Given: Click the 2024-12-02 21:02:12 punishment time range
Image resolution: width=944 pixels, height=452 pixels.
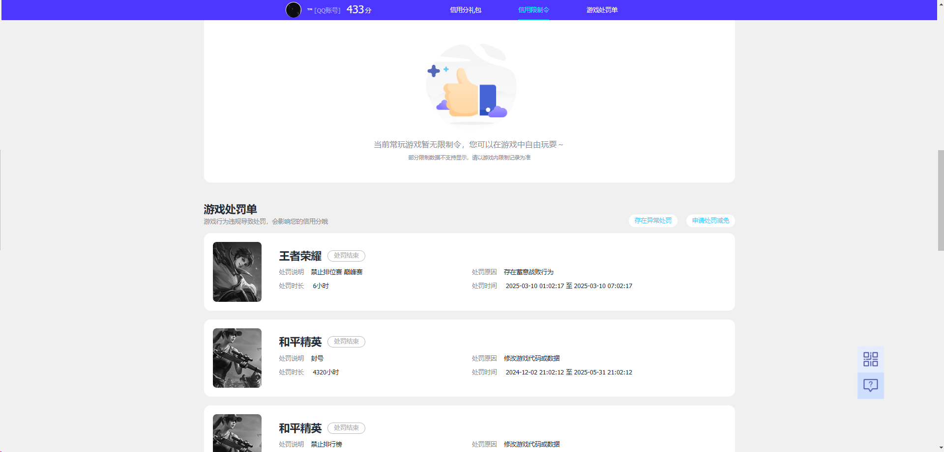Looking at the screenshot, I should (569, 372).
